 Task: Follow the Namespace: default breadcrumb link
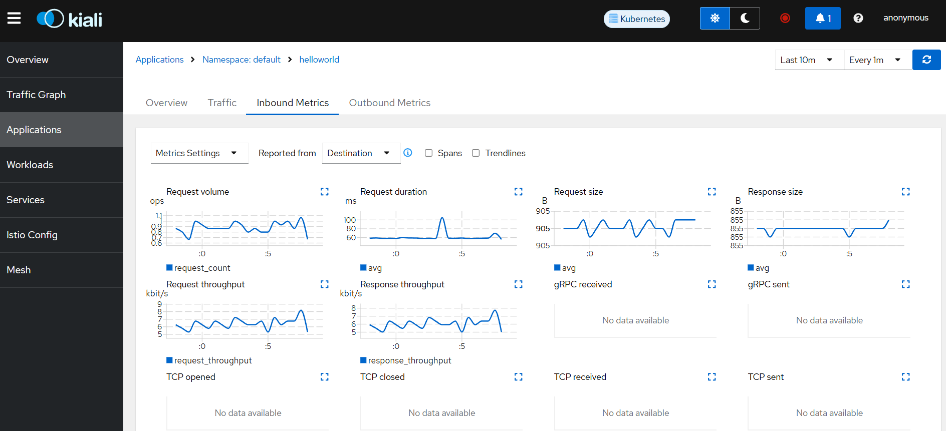point(242,60)
